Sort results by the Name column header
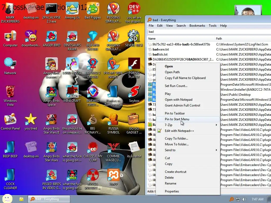The width and height of the screenshot is (271, 203). click(x=180, y=39)
